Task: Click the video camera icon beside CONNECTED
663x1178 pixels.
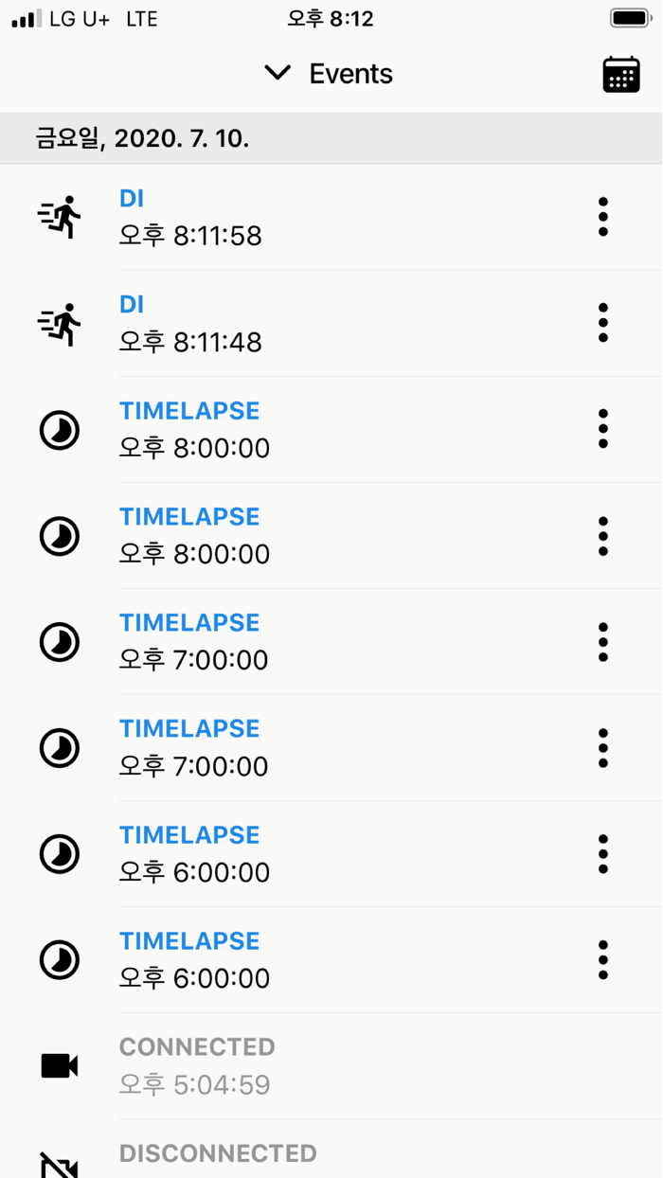Action: pyautogui.click(x=60, y=1065)
